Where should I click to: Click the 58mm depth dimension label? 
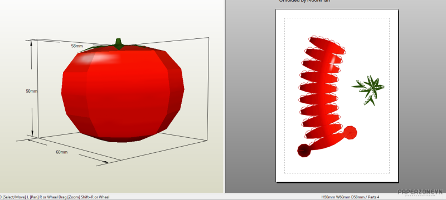pyautogui.click(x=77, y=46)
